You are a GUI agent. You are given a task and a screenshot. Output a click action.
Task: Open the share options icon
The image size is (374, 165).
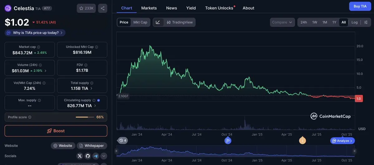pyautogui.click(x=103, y=8)
